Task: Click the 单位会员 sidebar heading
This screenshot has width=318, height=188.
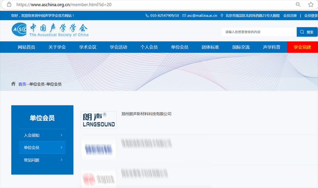Action: [42, 118]
